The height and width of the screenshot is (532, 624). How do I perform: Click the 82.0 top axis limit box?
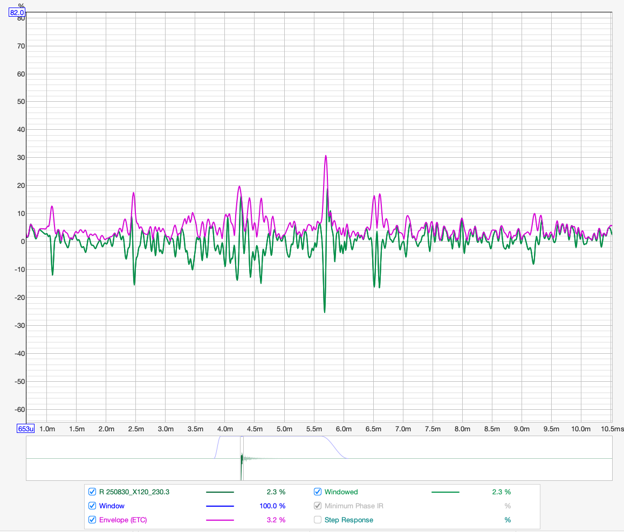click(17, 12)
